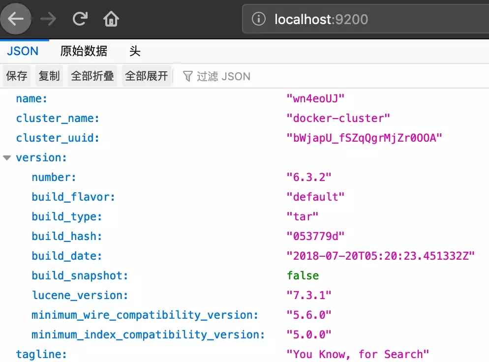
Task: Select the JSON tab
Action: point(22,51)
